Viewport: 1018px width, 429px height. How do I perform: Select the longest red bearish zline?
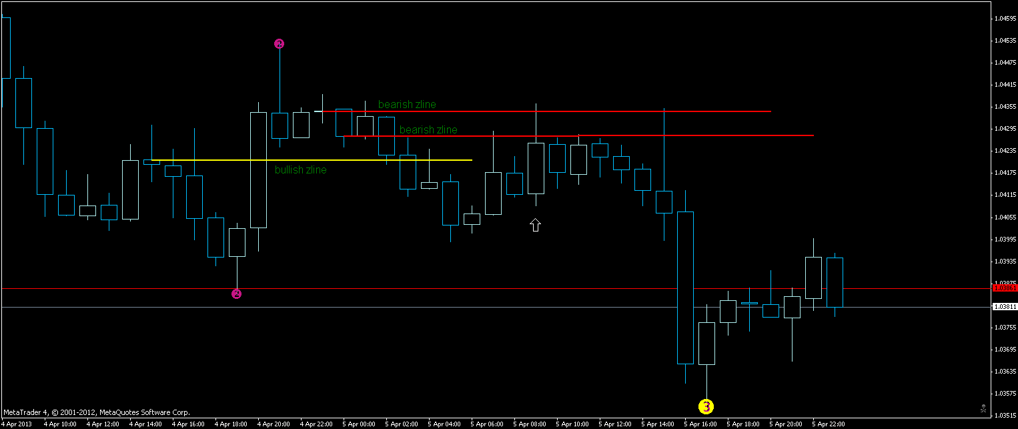pos(600,110)
